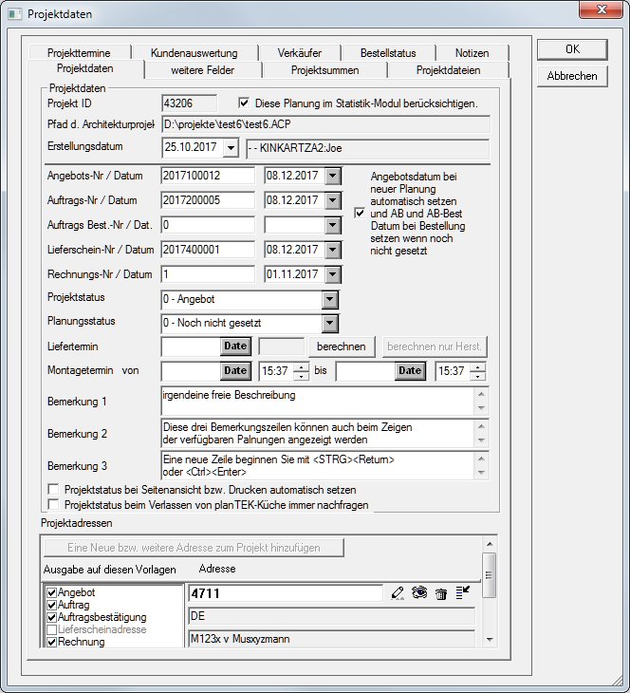Open the Montagetermin bis Date picker
This screenshot has height=693, width=630.
(409, 370)
